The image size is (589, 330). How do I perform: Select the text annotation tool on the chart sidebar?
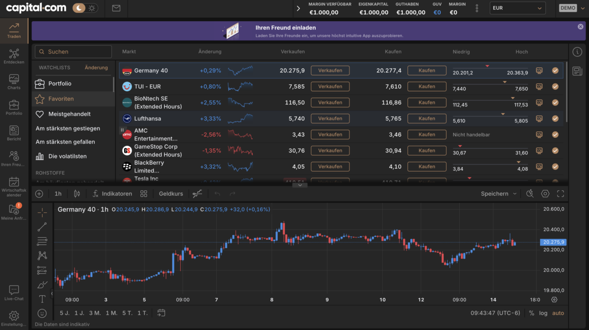coord(42,299)
